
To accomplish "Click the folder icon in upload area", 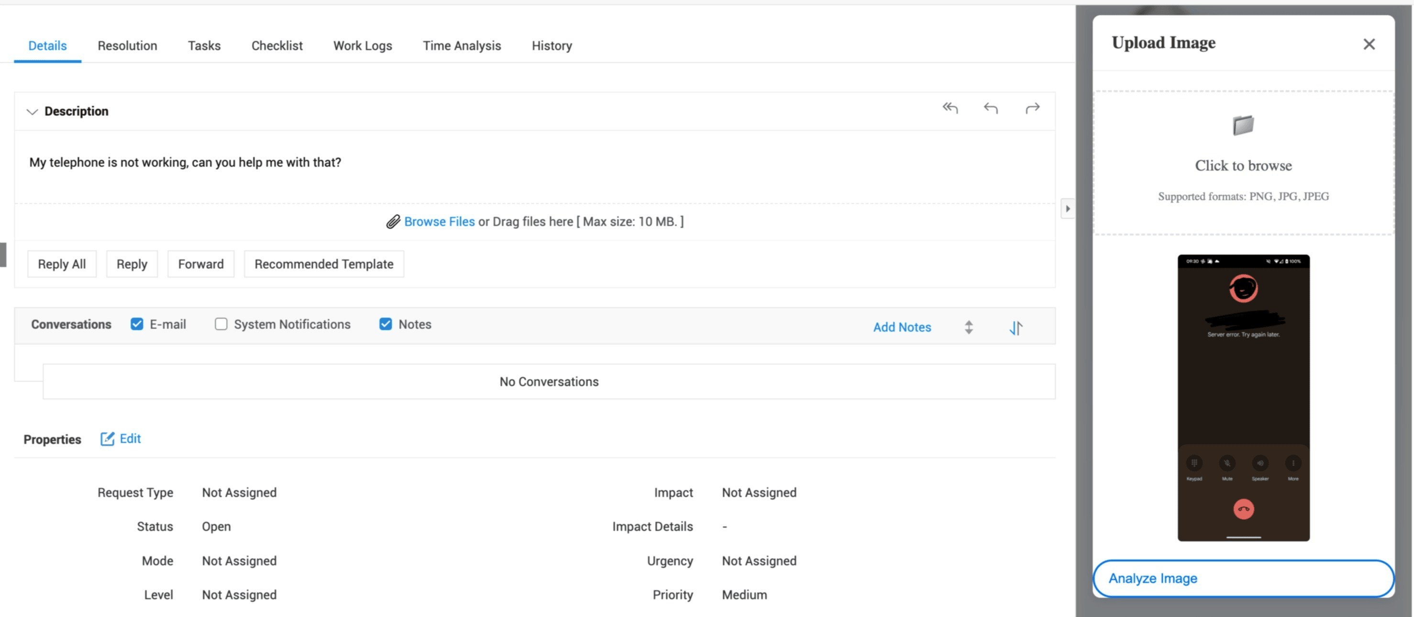I will 1243,125.
